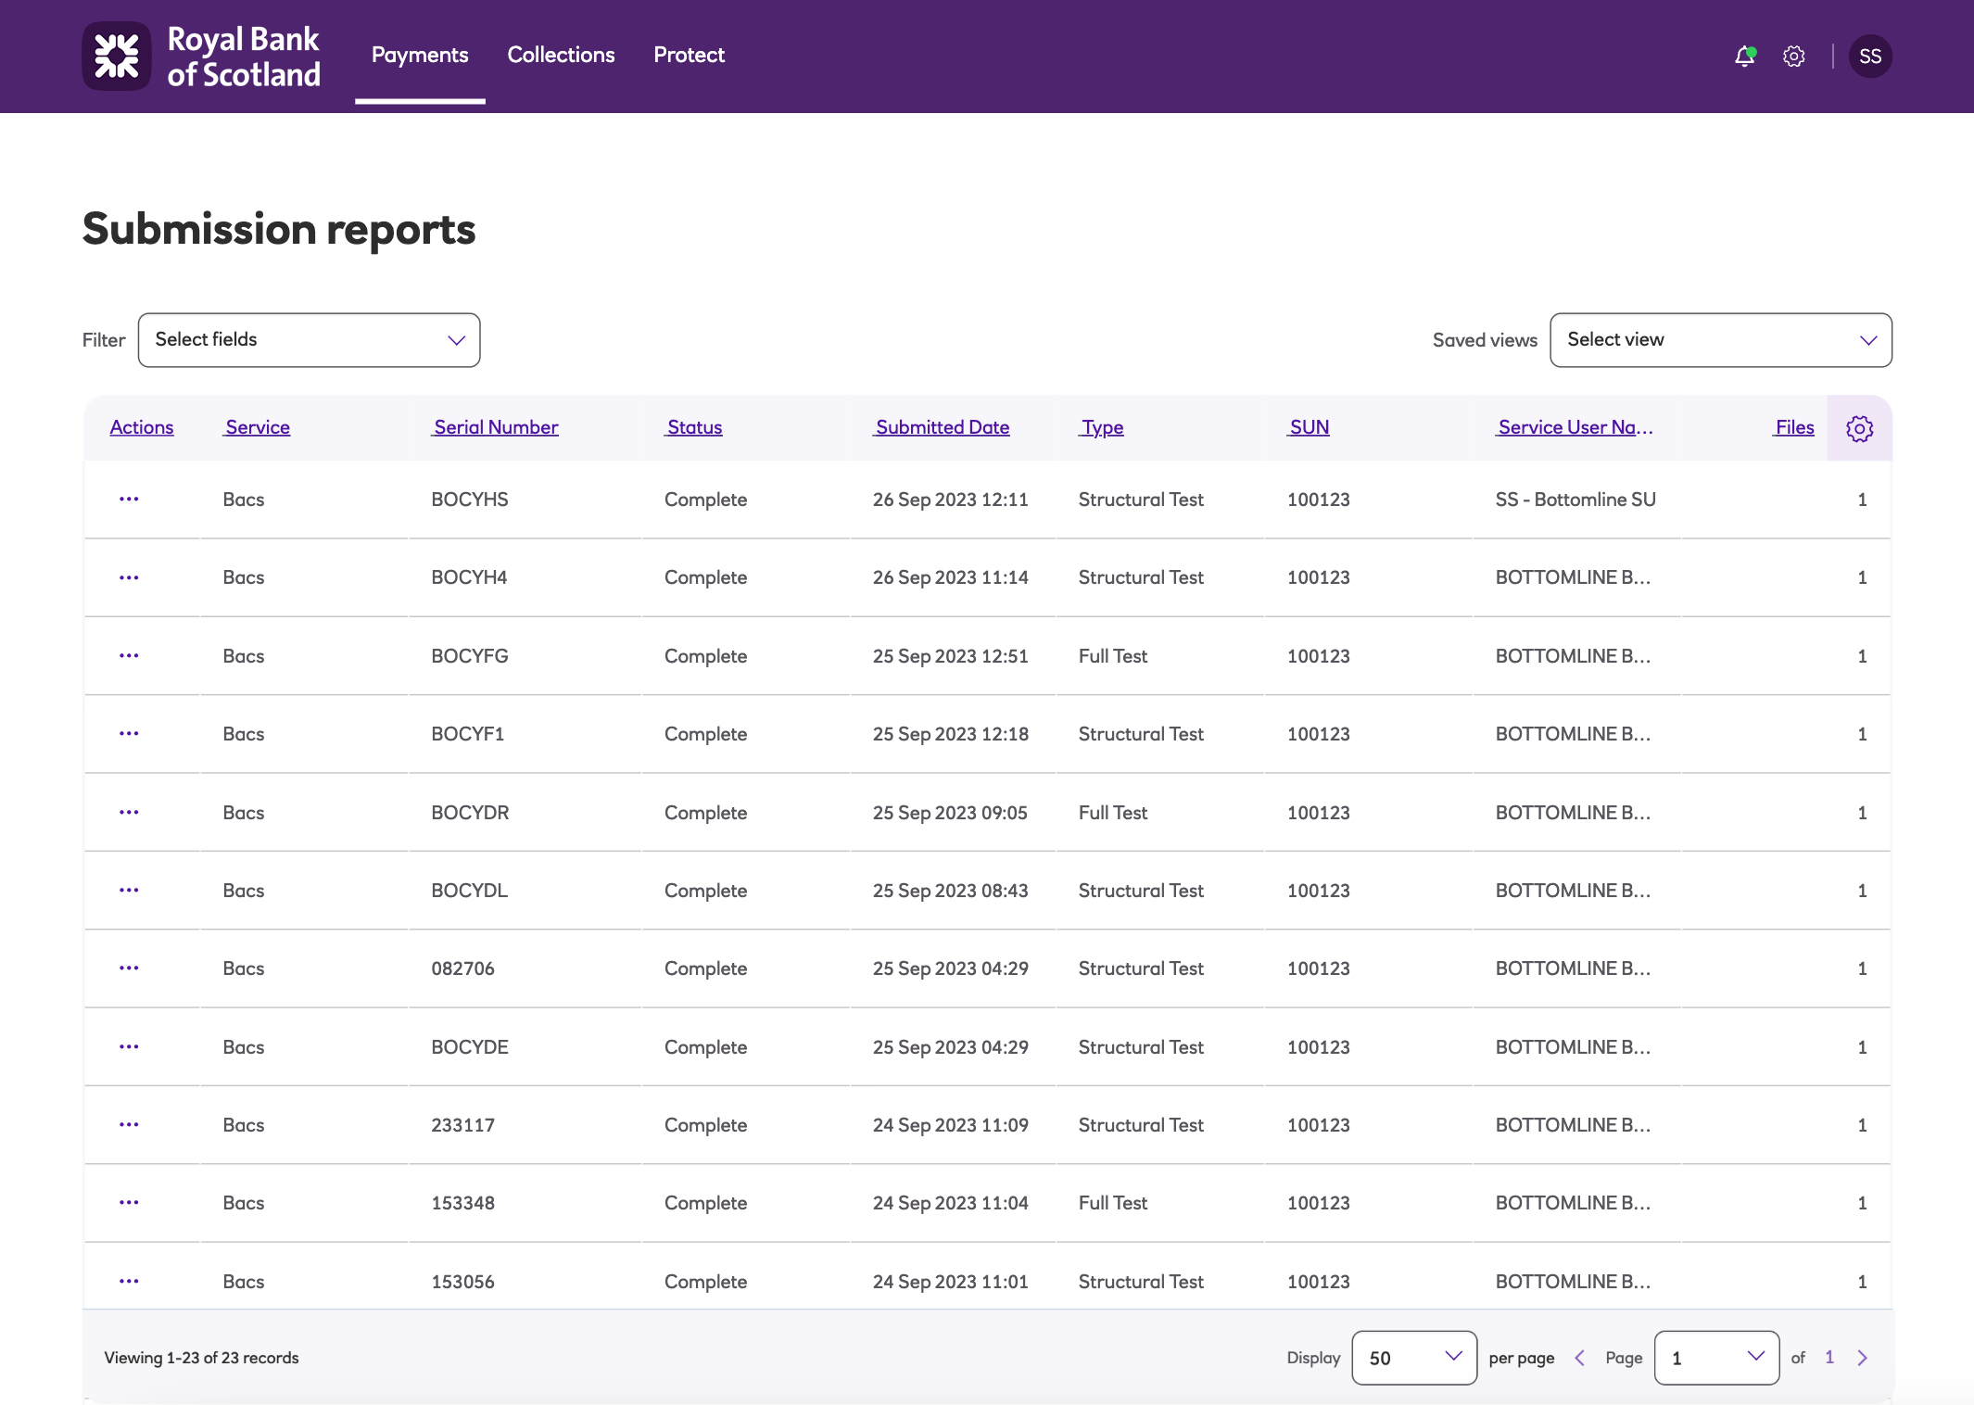Open actions menu for 153056 row
1974x1405 pixels.
(x=129, y=1281)
